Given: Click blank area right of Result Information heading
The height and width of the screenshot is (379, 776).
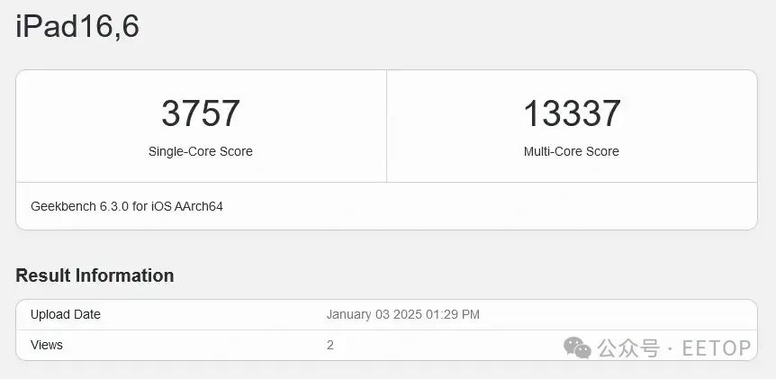Looking at the screenshot, I should click(x=465, y=275).
